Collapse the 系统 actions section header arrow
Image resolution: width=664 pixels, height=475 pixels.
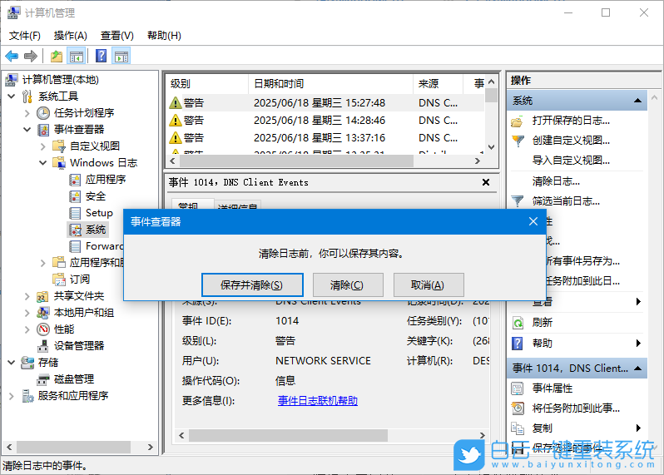pyautogui.click(x=637, y=101)
